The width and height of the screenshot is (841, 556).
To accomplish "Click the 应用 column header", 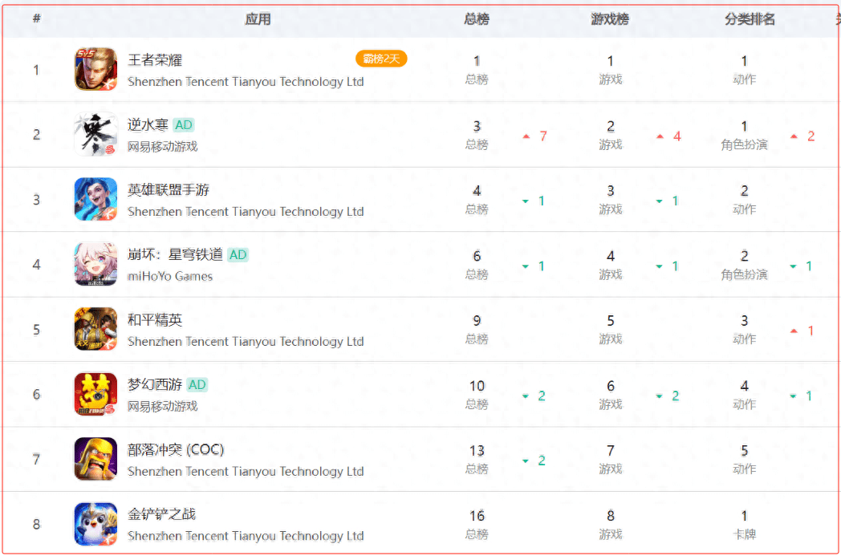I will click(258, 19).
